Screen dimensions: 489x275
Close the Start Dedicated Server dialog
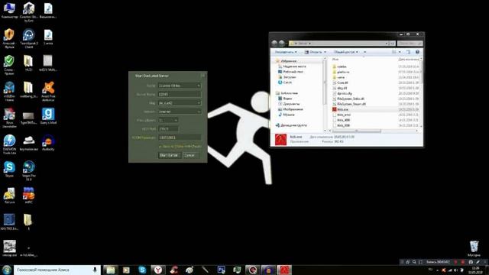tap(202, 76)
